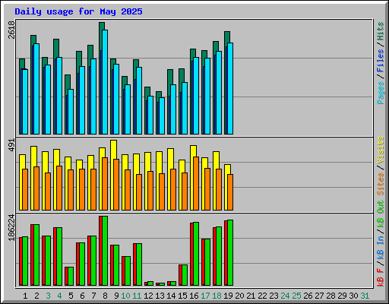
Task: Select day 11 on the date axis
Action: [x=137, y=296]
